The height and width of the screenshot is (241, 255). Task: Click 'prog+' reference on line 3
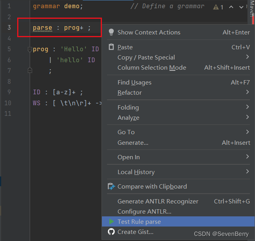pyautogui.click(x=74, y=28)
